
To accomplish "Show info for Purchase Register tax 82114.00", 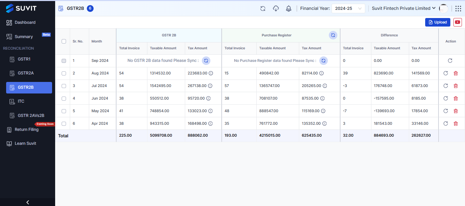I will (321, 73).
